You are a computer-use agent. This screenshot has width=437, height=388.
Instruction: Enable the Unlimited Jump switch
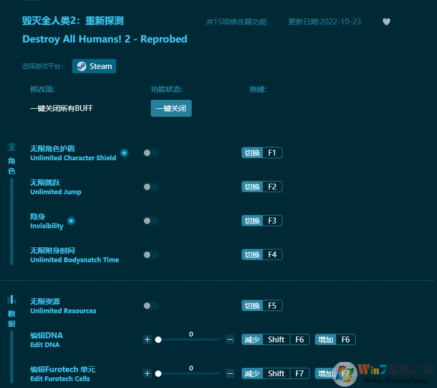[151, 187]
